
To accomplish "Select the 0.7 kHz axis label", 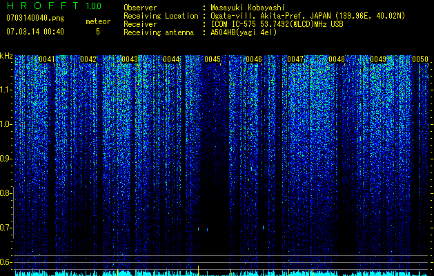I will [x=5, y=228].
